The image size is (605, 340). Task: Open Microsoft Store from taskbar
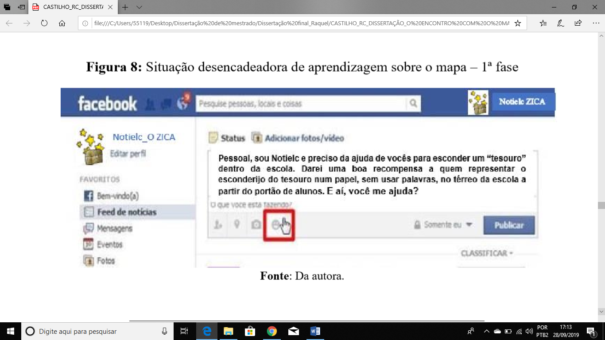coord(250,331)
